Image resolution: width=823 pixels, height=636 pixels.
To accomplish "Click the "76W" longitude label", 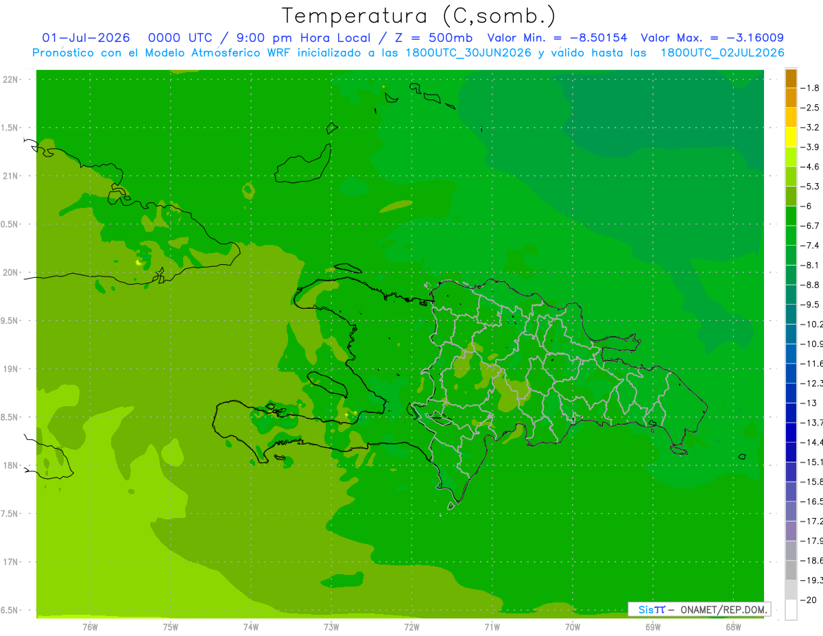I will [90, 626].
